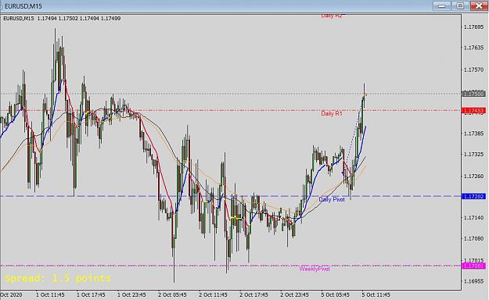This screenshot has width=489, height=300.
Task: Click the yellow spread points text
Action: pos(58,278)
